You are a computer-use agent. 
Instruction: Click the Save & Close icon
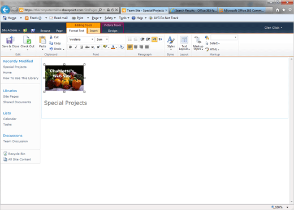[x=10, y=40]
